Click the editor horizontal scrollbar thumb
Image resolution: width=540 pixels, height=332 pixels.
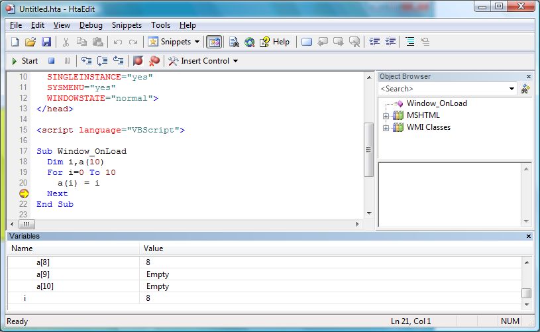click(x=27, y=224)
